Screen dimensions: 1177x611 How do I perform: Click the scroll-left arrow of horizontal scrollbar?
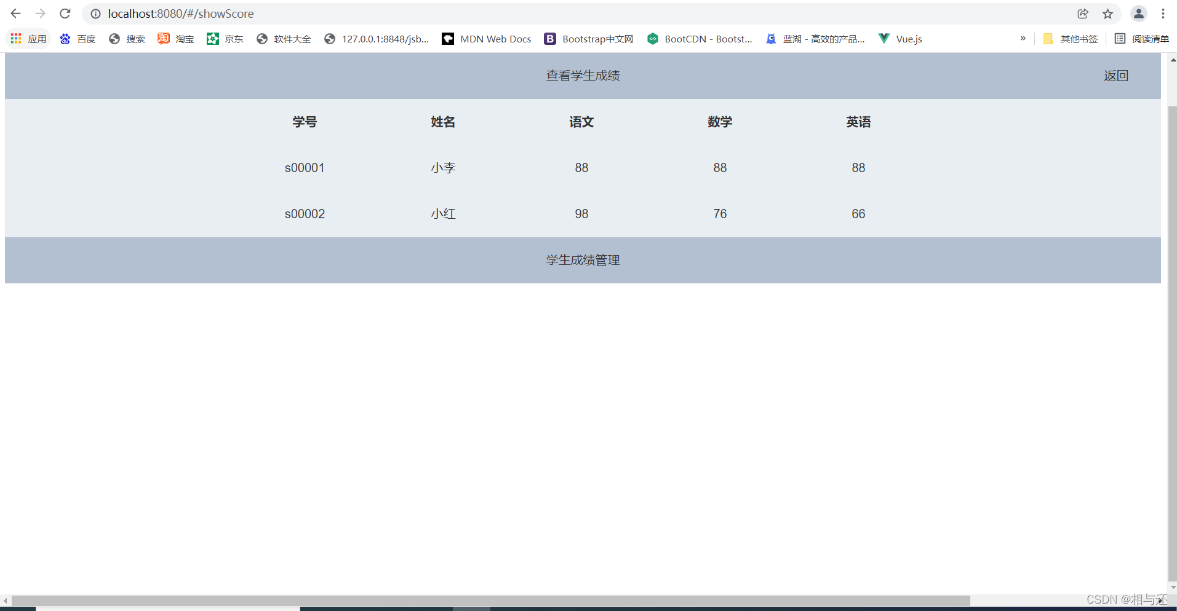pos(6,601)
